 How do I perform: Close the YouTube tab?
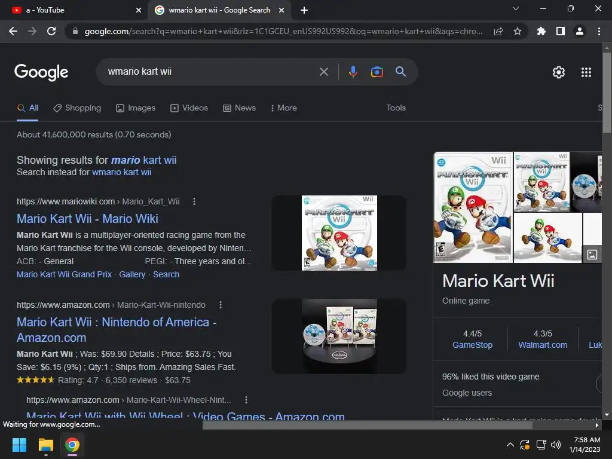point(139,10)
